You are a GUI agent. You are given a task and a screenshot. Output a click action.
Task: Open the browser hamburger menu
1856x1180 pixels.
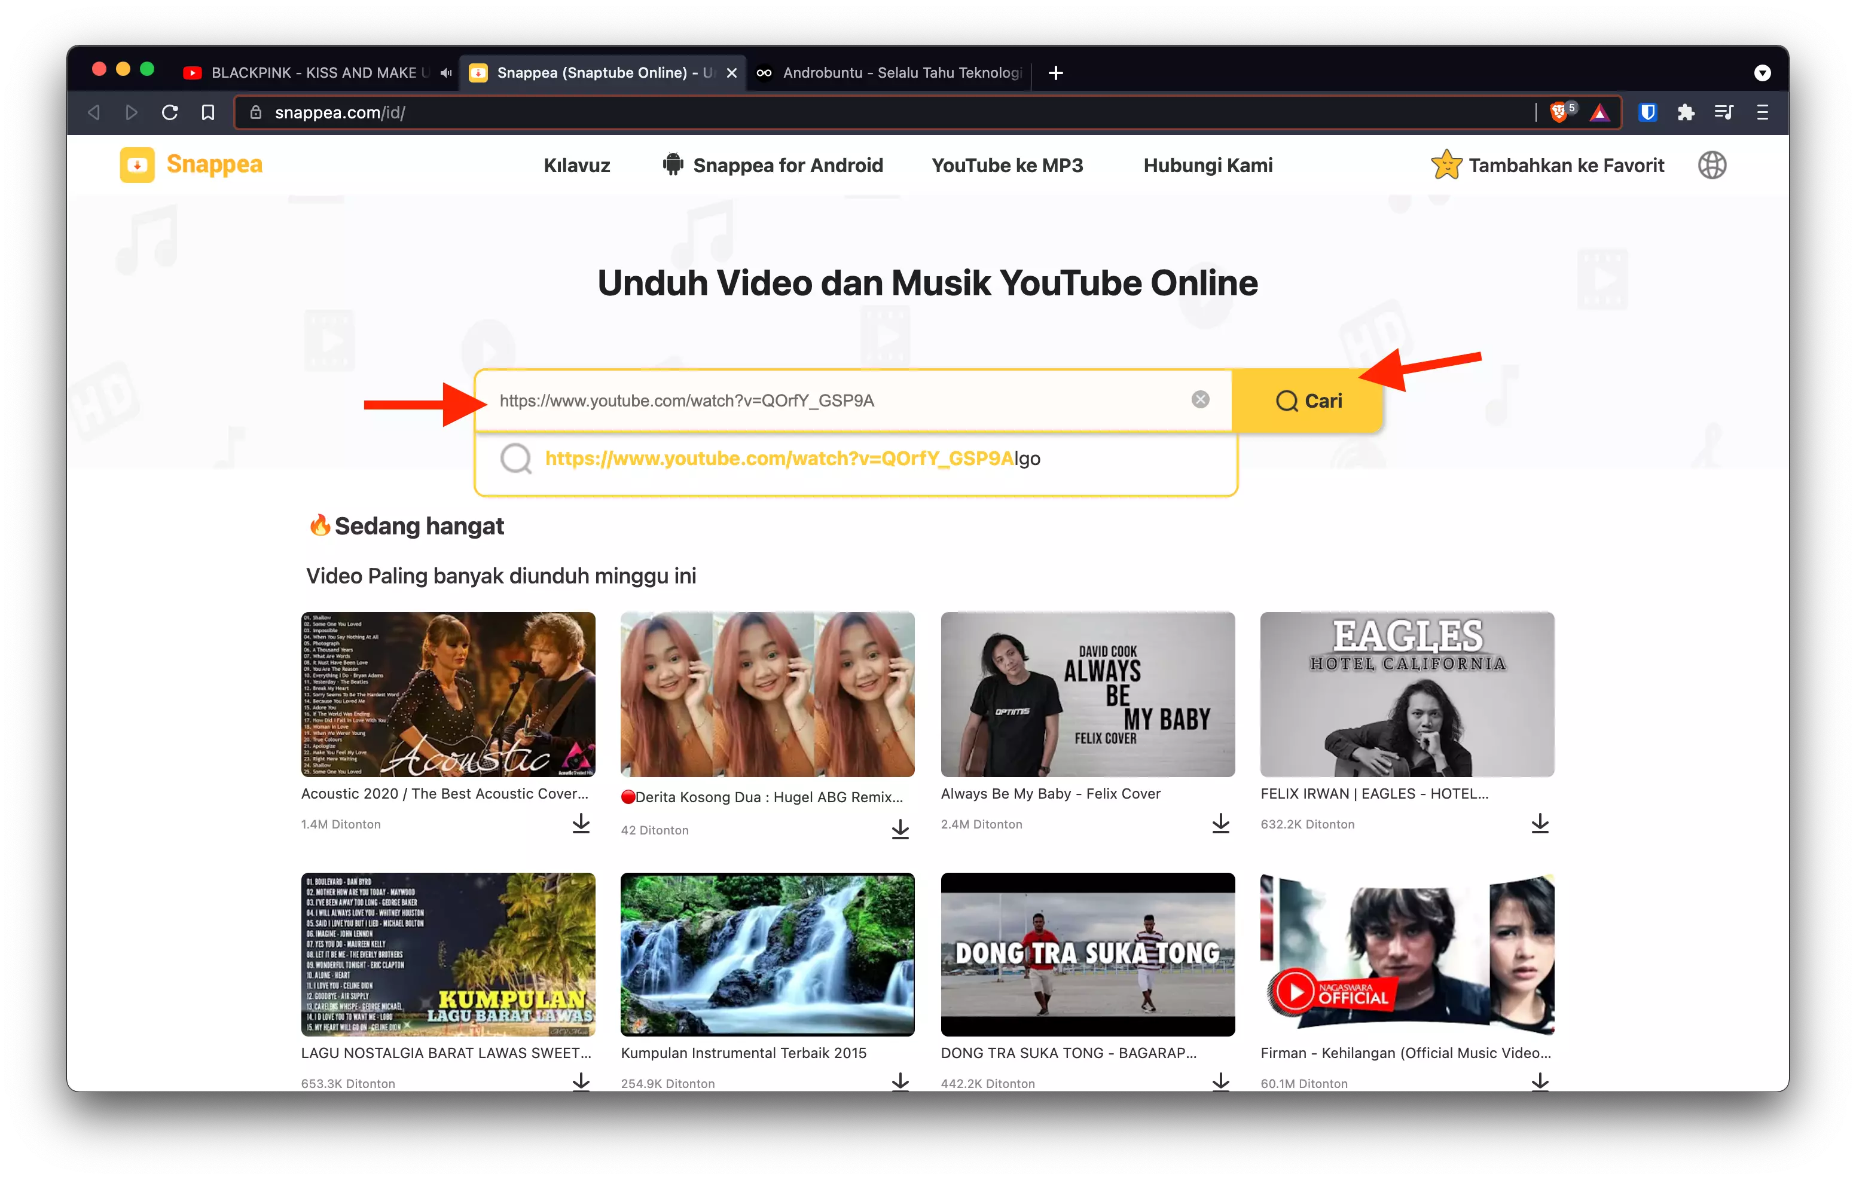tap(1762, 112)
